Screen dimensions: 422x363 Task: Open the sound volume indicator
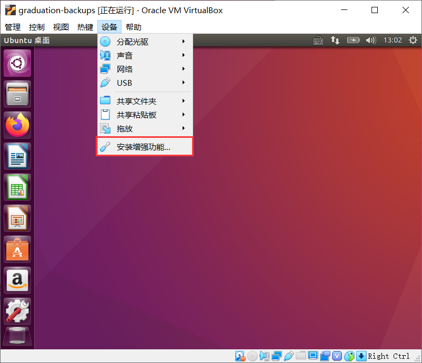pos(370,41)
